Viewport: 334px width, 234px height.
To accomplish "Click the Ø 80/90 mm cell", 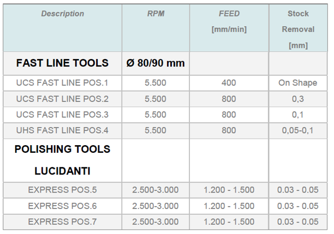I will 156,63.
